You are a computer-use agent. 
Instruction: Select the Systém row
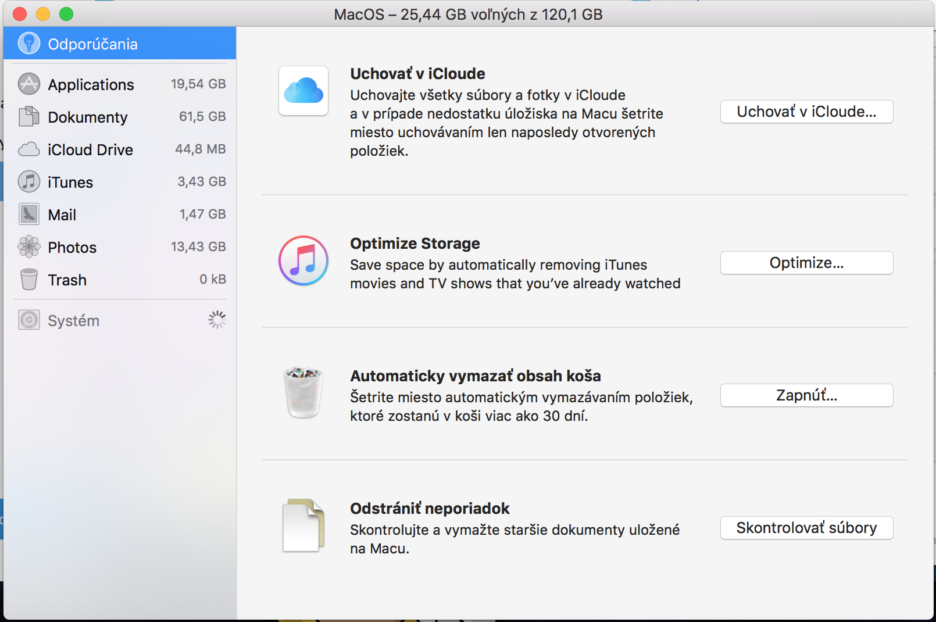pos(120,320)
